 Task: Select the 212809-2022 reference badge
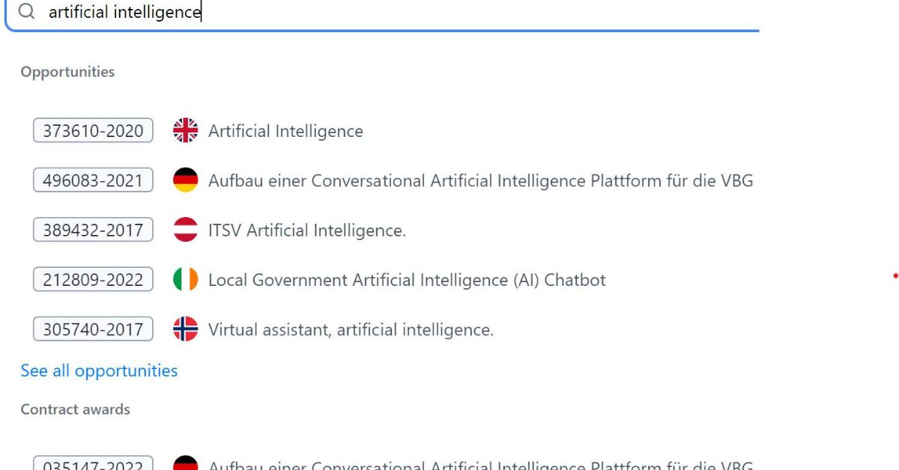point(93,280)
